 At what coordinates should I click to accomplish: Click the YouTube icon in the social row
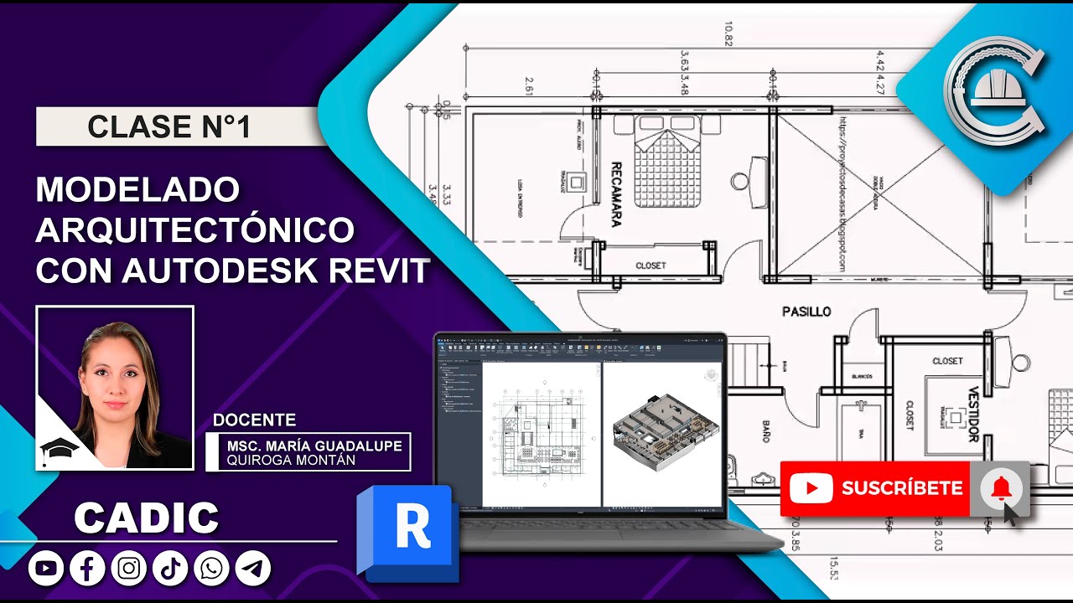pos(46,569)
